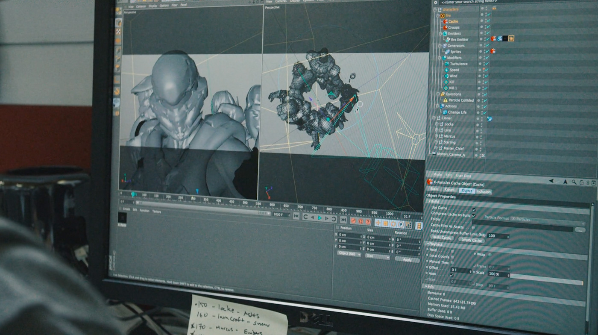Click the folder browse ellipsis button

[580, 230]
